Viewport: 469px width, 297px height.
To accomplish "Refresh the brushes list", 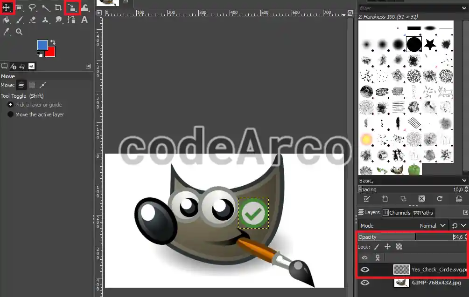I will [440, 199].
